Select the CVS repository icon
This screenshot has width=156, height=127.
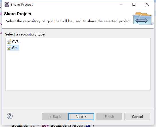[x=9, y=41]
